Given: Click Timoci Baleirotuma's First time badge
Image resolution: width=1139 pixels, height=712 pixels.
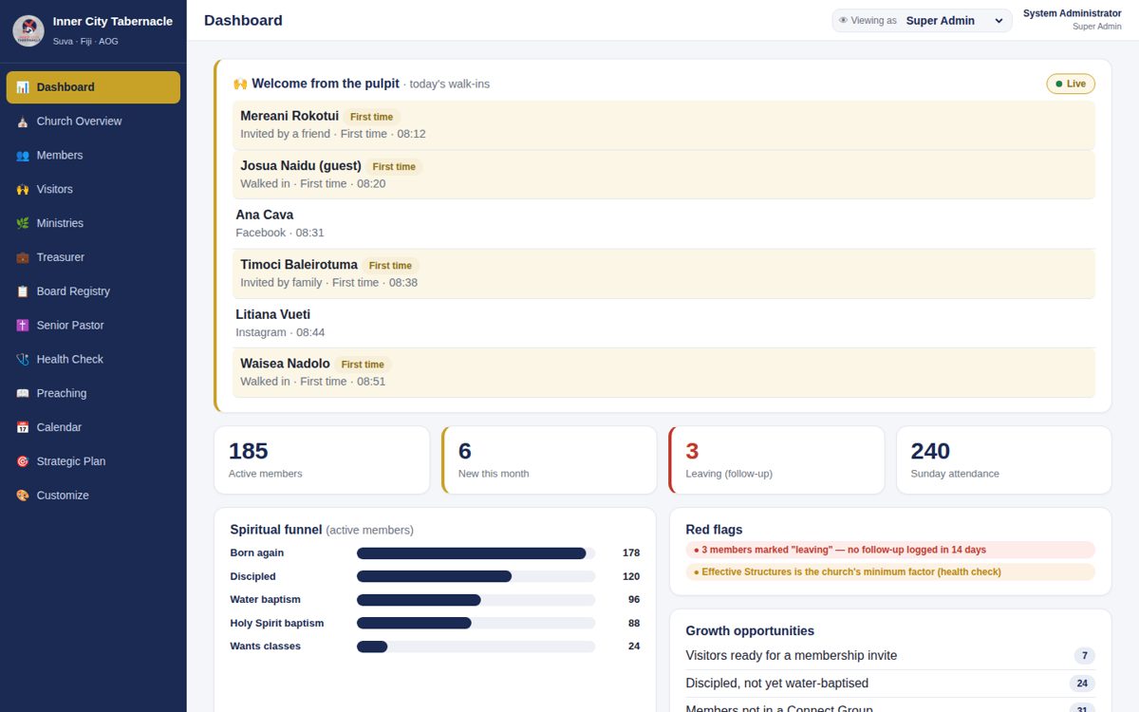Looking at the screenshot, I should coord(390,266).
